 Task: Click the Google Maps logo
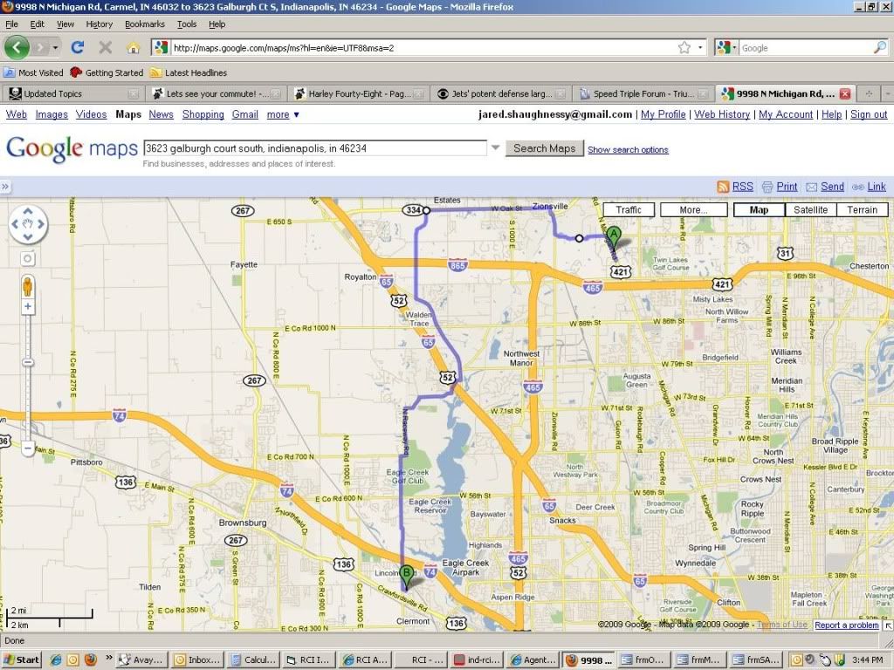pos(72,148)
